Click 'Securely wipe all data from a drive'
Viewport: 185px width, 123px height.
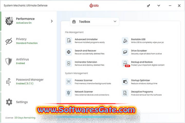(146, 54)
